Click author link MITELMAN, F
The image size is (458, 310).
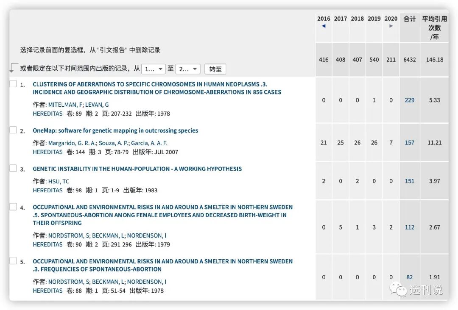click(65, 105)
